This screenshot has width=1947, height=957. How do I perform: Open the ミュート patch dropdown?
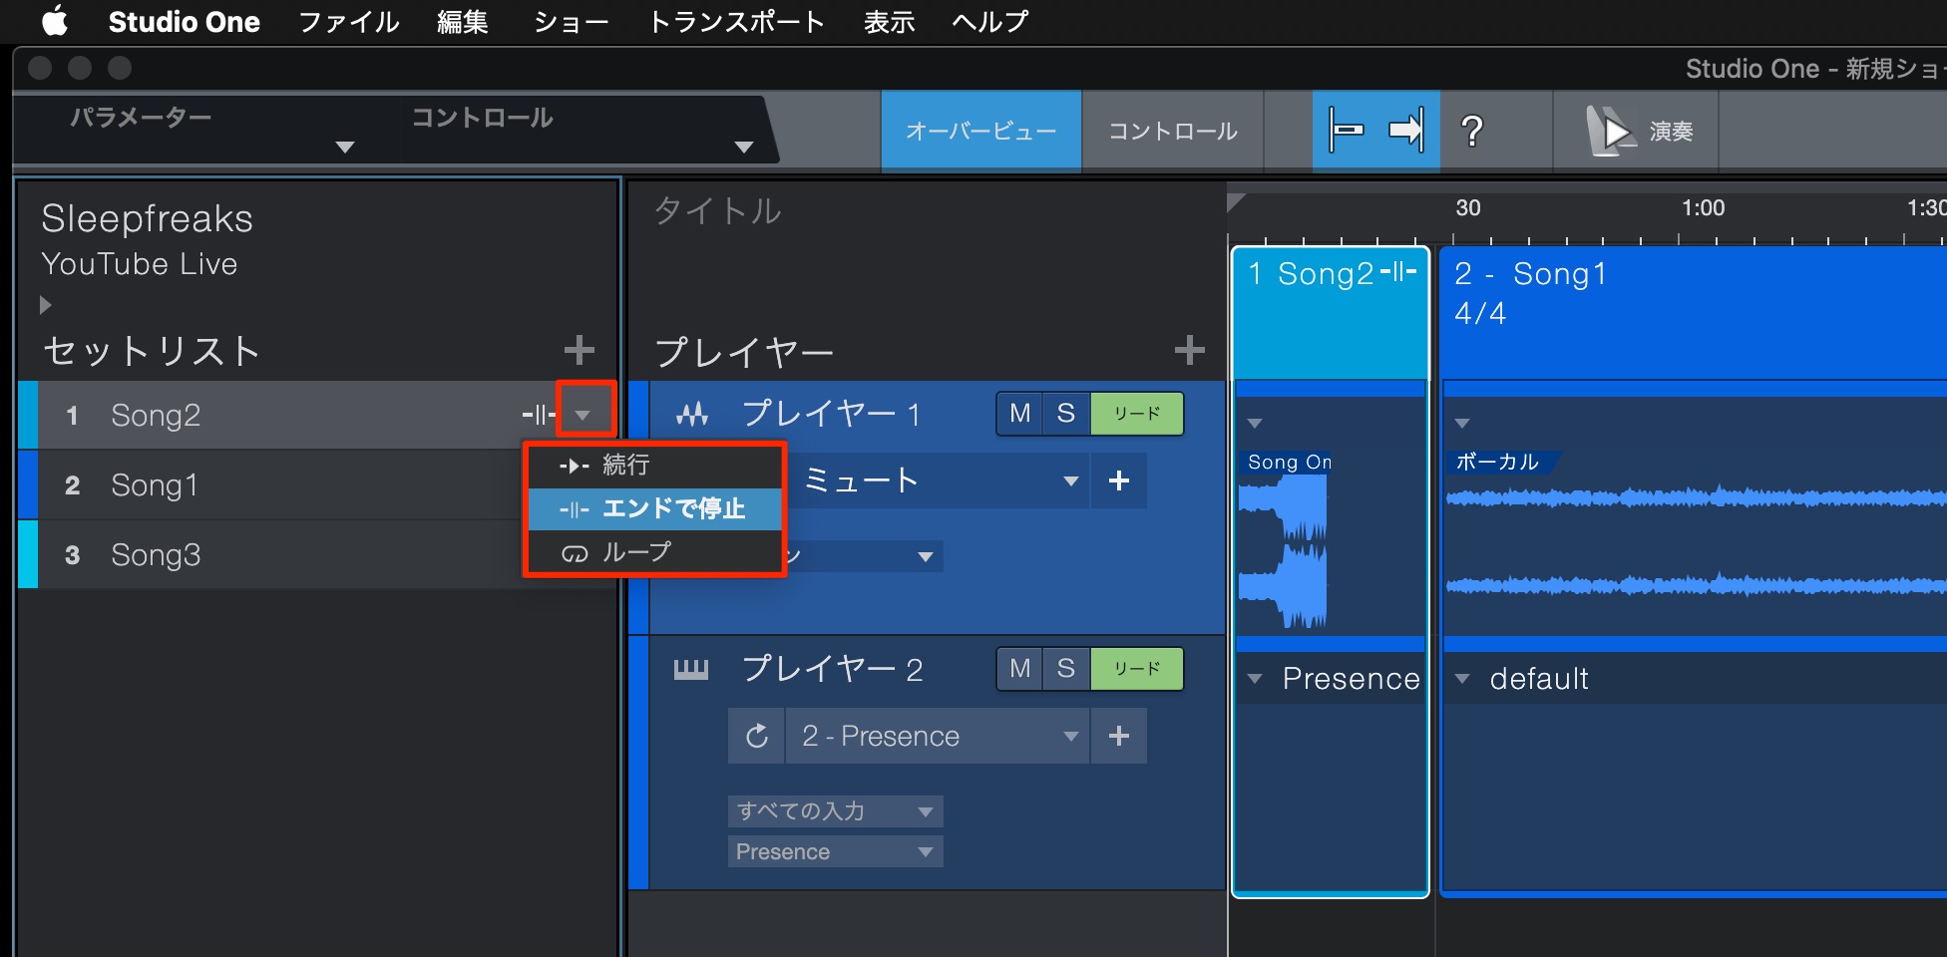(938, 480)
